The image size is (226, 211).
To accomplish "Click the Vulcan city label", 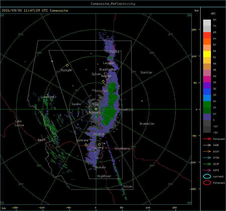I will [128, 186].
